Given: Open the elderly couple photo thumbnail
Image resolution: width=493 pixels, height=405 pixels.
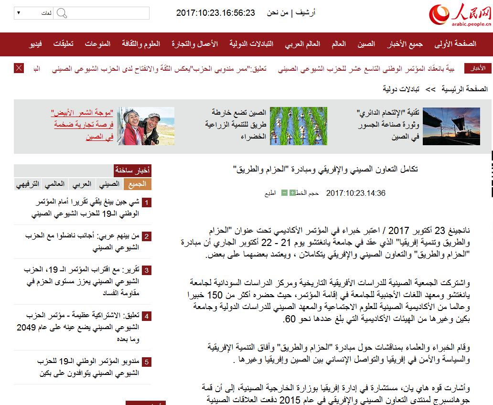Looking at the screenshot, I should [146, 126].
